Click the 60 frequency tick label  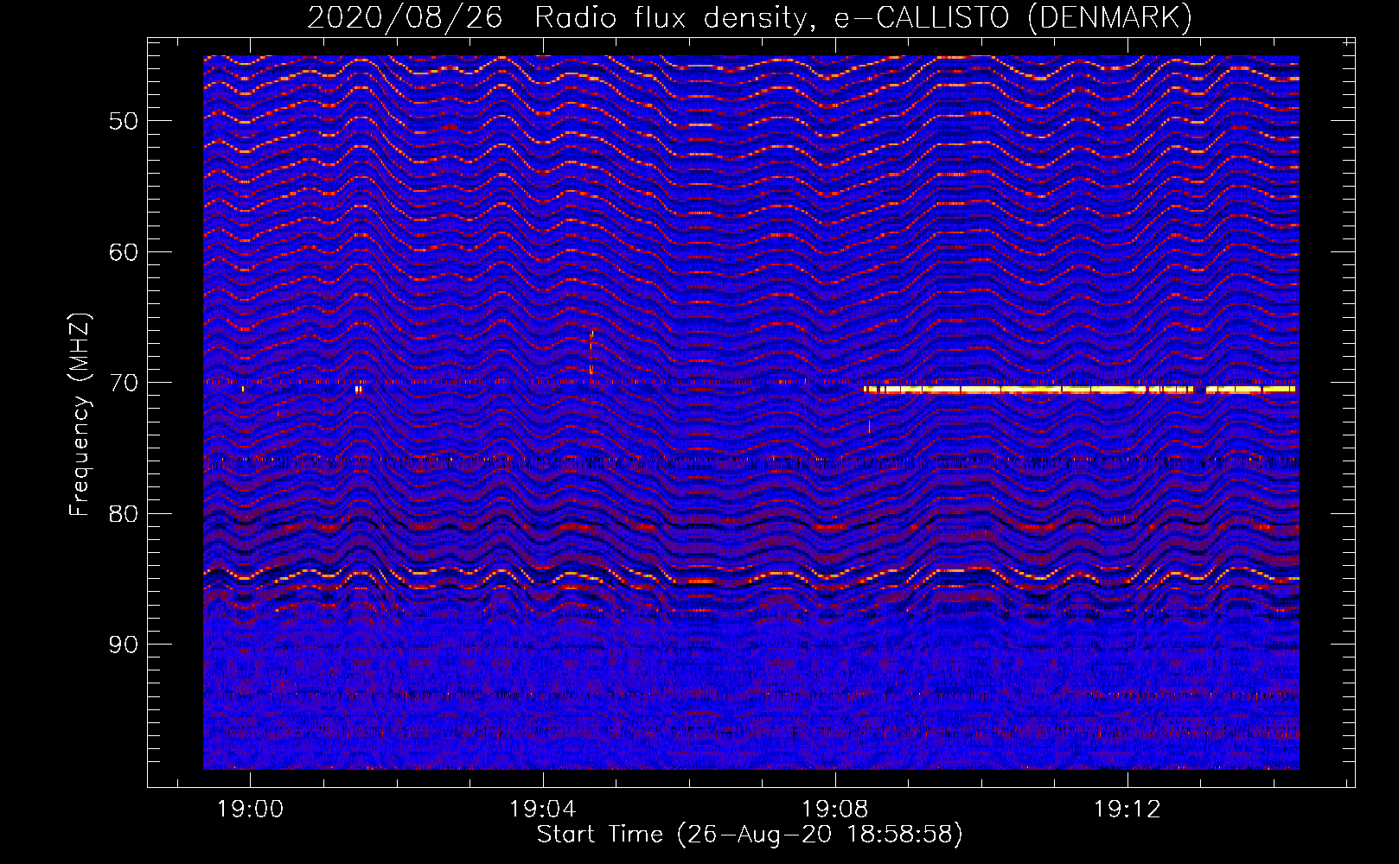[x=124, y=252]
